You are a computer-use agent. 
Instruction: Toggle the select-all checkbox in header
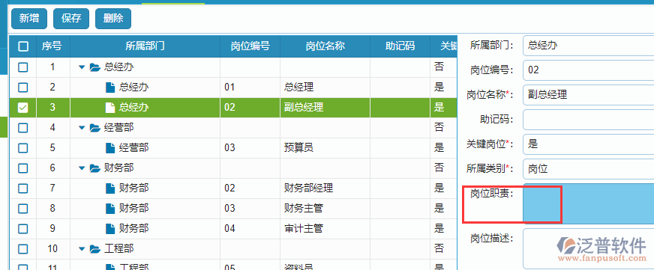[23, 46]
